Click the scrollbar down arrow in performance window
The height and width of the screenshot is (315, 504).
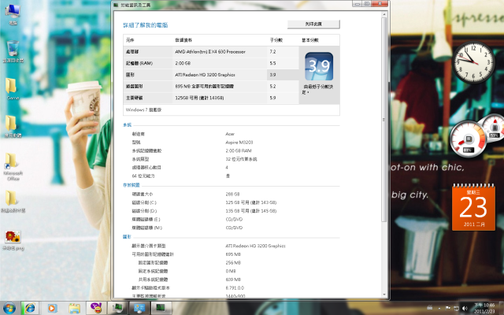pos(384,295)
